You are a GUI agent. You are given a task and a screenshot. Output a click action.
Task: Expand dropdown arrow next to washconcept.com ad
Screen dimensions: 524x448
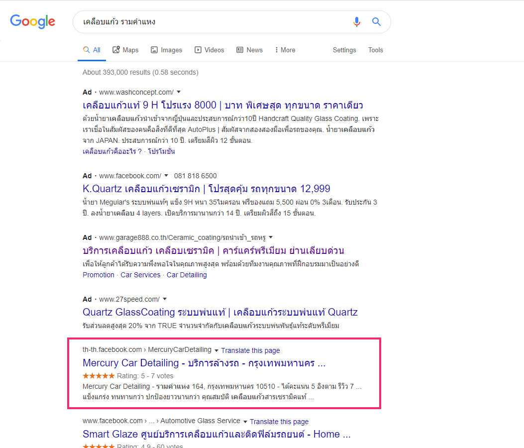pyautogui.click(x=179, y=92)
